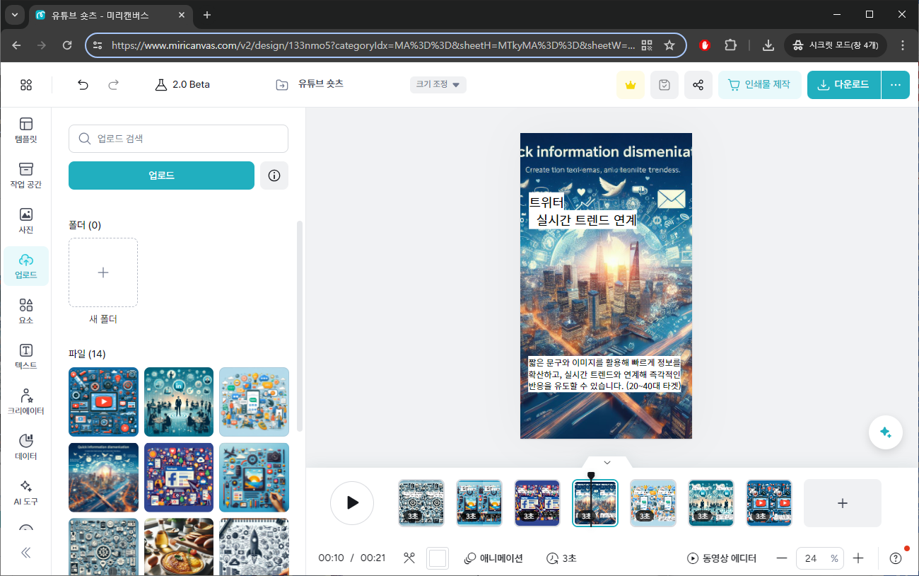
Task: Select the uploaded YouTube icons image
Action: (x=103, y=402)
